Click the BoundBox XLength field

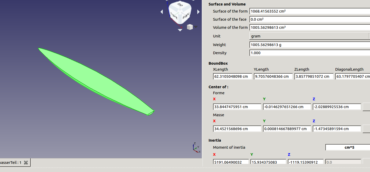point(232,76)
